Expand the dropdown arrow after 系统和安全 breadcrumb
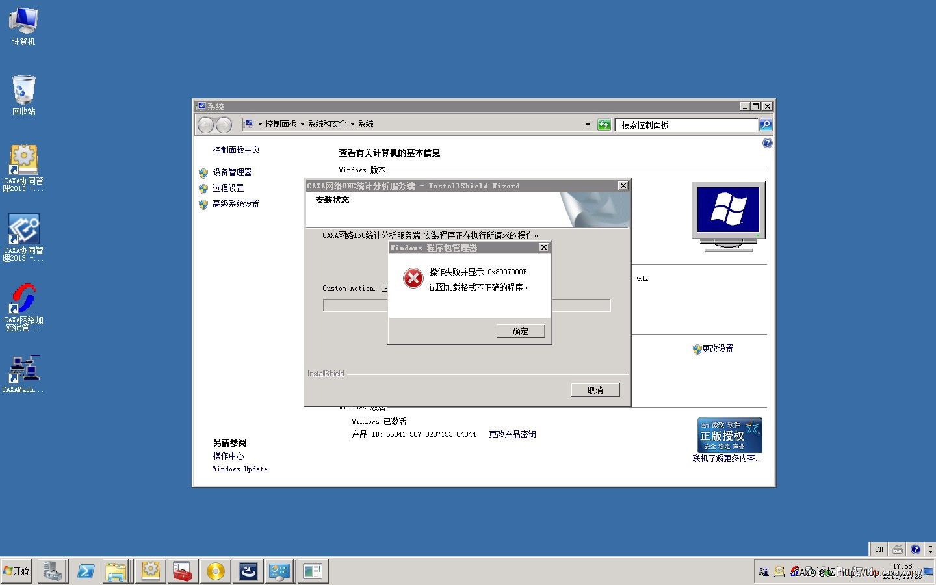The height and width of the screenshot is (585, 936). 352,124
